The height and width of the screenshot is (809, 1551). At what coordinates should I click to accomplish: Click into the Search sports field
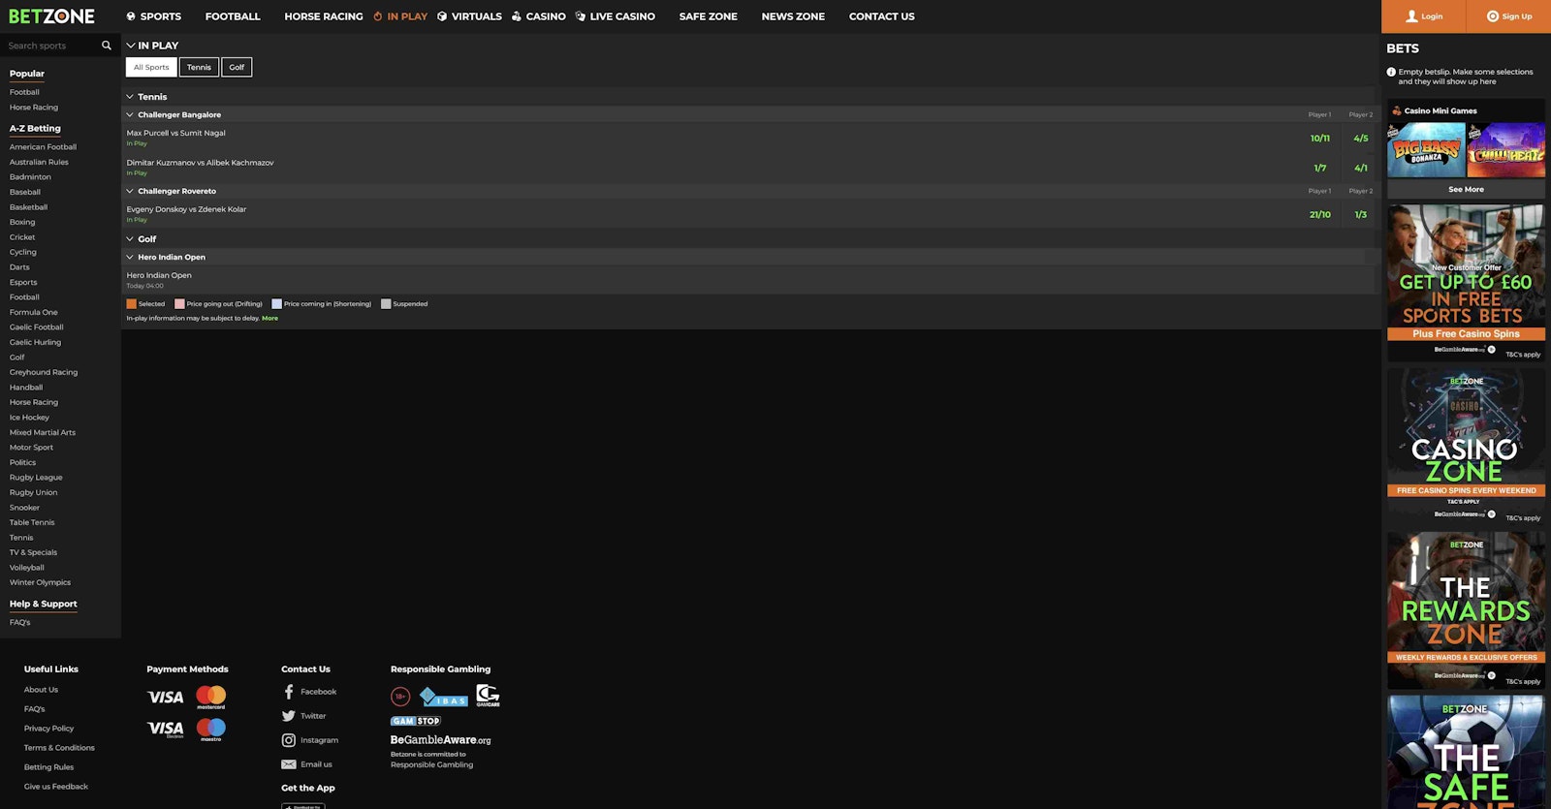click(x=50, y=46)
